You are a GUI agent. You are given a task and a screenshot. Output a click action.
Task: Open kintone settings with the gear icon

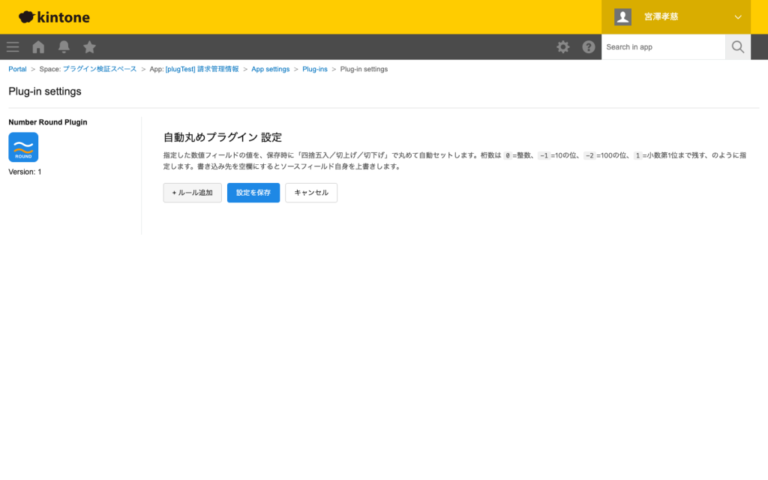click(562, 46)
